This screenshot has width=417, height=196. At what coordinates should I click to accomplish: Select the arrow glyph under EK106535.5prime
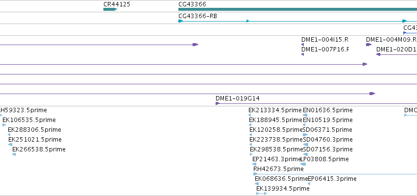(4, 125)
